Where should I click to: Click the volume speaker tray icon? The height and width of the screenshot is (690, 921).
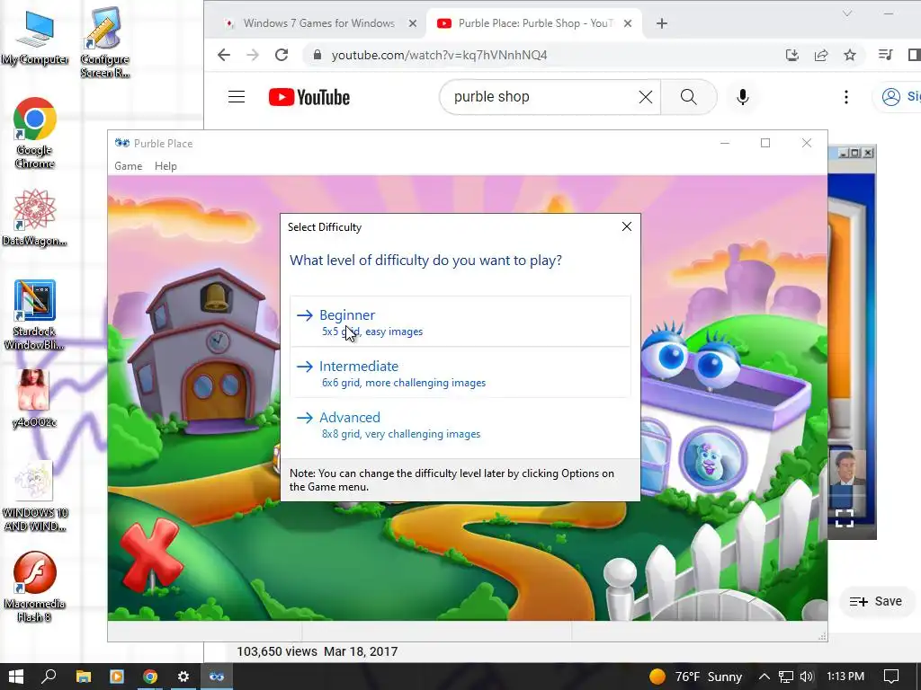point(807,677)
